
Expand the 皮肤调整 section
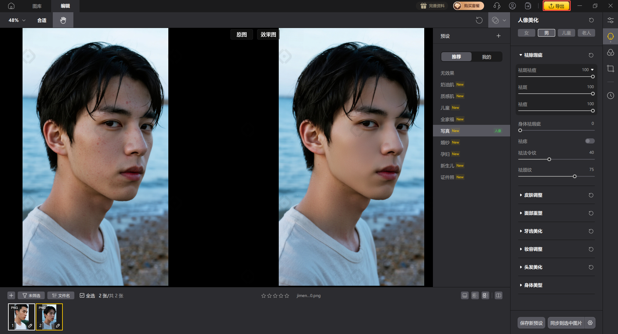(x=533, y=195)
